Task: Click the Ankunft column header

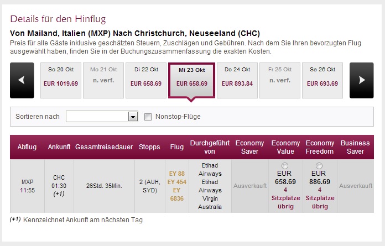Action: 59,147
